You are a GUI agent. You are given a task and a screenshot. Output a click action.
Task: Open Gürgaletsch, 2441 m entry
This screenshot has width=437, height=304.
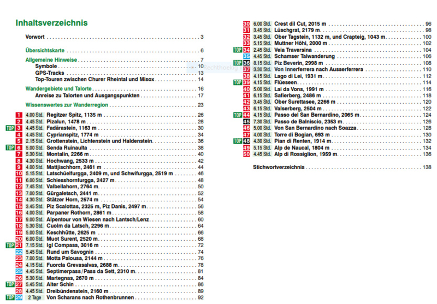click(72, 193)
